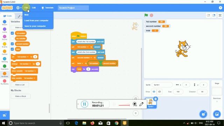224x126 pixels.
Task: Open variable dropdown in show variable block
Action: pos(30,71)
